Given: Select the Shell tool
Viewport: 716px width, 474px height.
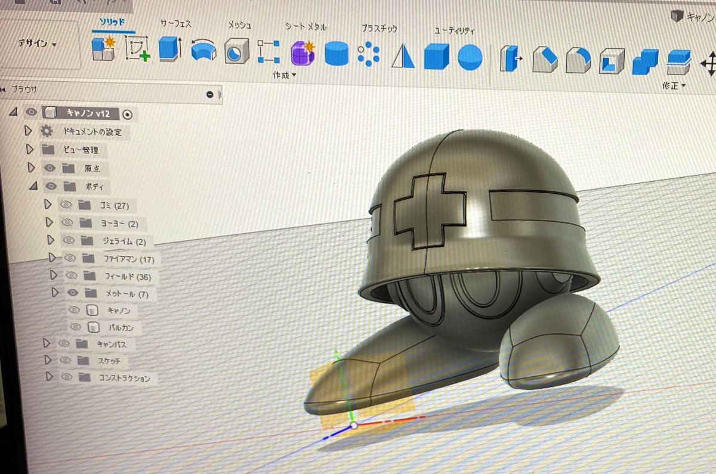Looking at the screenshot, I should pyautogui.click(x=612, y=61).
